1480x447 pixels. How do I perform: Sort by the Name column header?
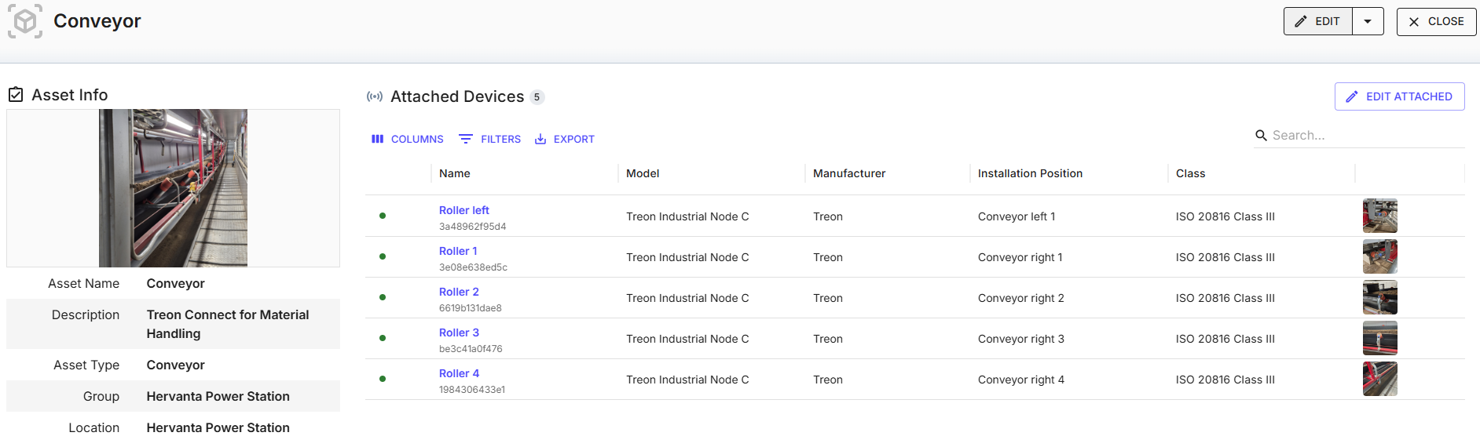coord(455,173)
